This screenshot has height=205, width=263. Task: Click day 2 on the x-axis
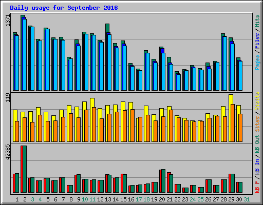point(25,199)
